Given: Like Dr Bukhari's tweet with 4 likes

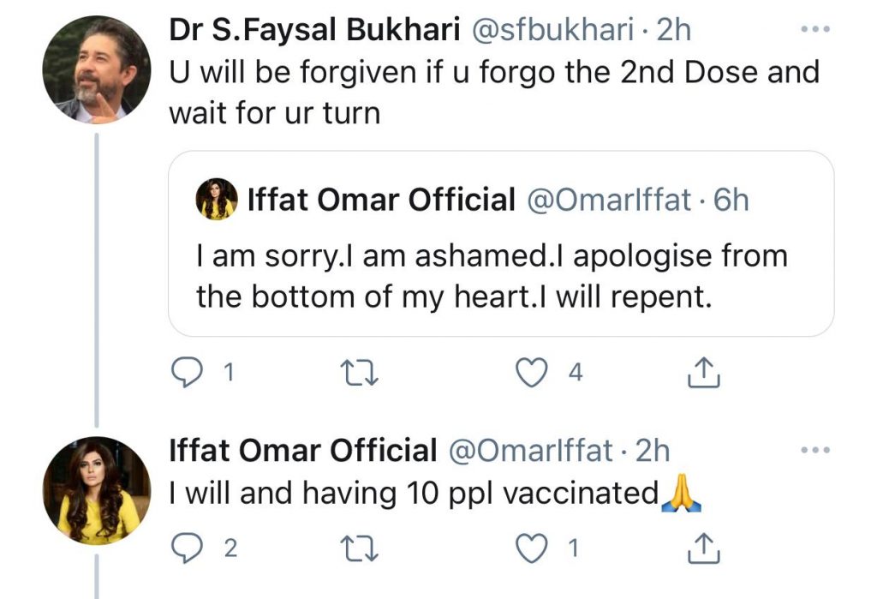Looking at the screenshot, I should pos(535,372).
